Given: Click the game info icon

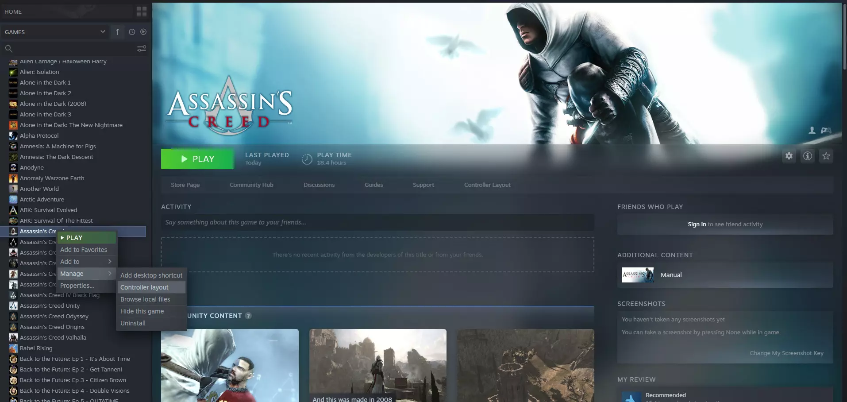Looking at the screenshot, I should (808, 156).
